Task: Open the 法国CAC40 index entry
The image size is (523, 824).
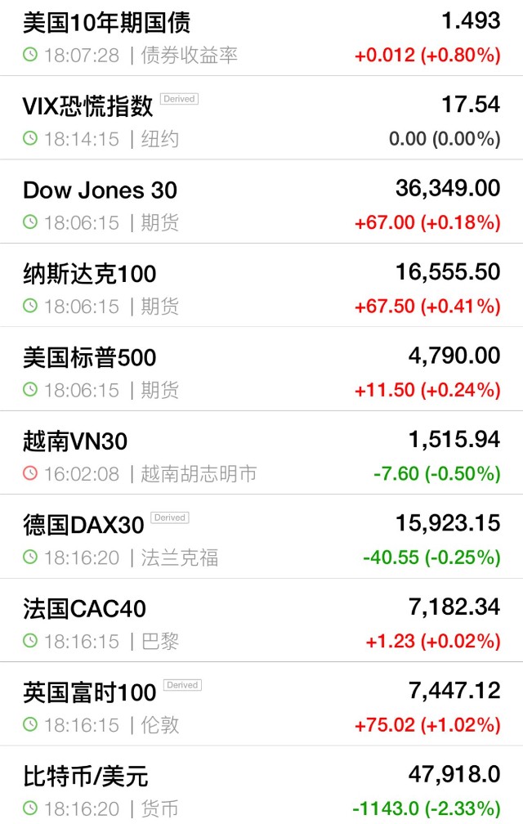Action: [x=261, y=620]
